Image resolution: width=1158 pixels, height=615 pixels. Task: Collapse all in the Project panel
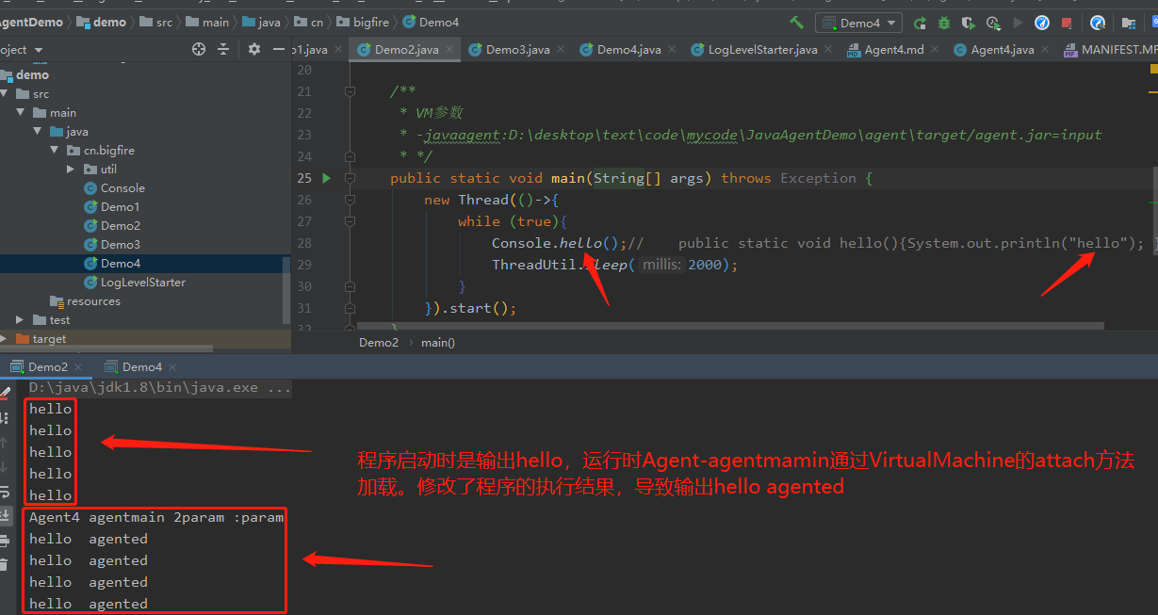click(223, 49)
